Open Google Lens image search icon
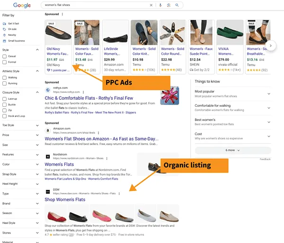The width and height of the screenshot is (284, 243). [169, 5]
